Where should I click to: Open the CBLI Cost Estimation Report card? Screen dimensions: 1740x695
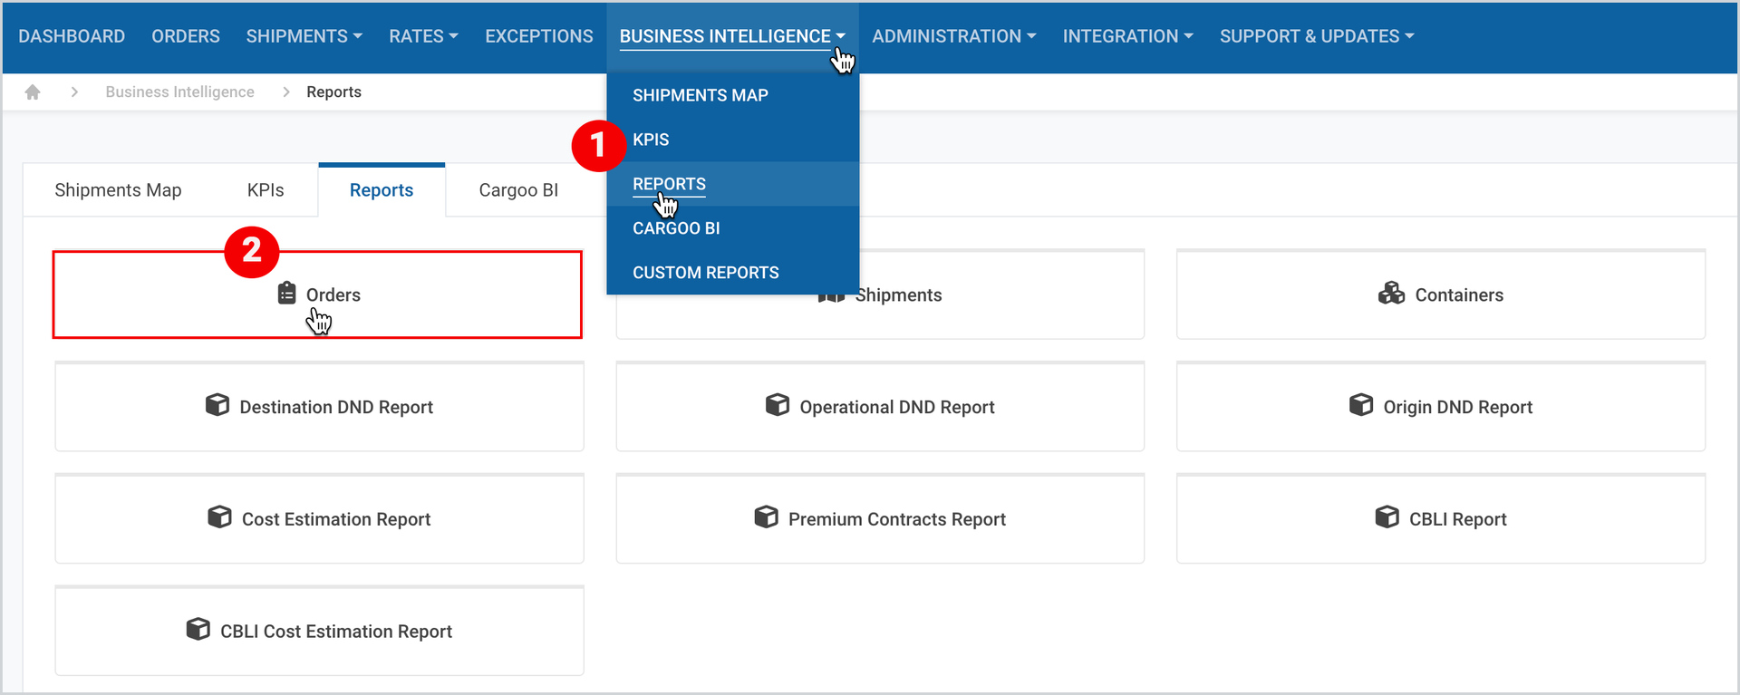tap(319, 632)
